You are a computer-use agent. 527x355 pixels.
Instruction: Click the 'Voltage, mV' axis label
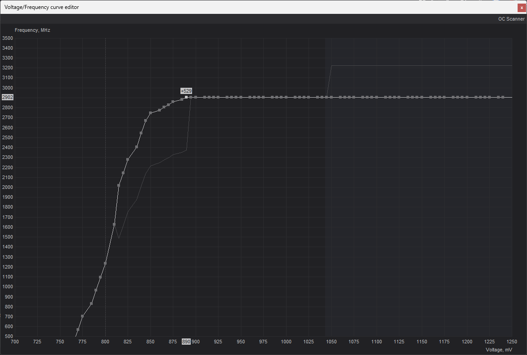coord(499,350)
